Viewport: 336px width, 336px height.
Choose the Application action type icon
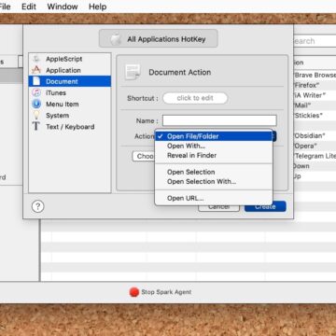point(36,70)
